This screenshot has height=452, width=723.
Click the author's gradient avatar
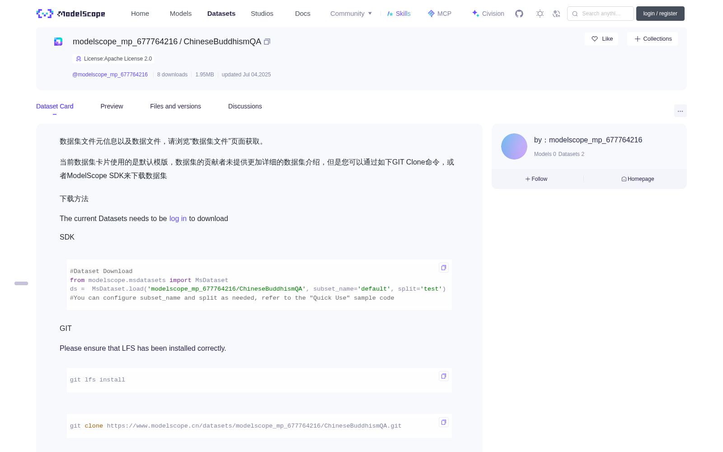tap(514, 146)
